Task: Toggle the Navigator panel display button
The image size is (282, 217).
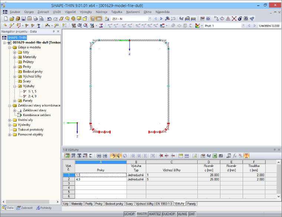Action: point(93,19)
